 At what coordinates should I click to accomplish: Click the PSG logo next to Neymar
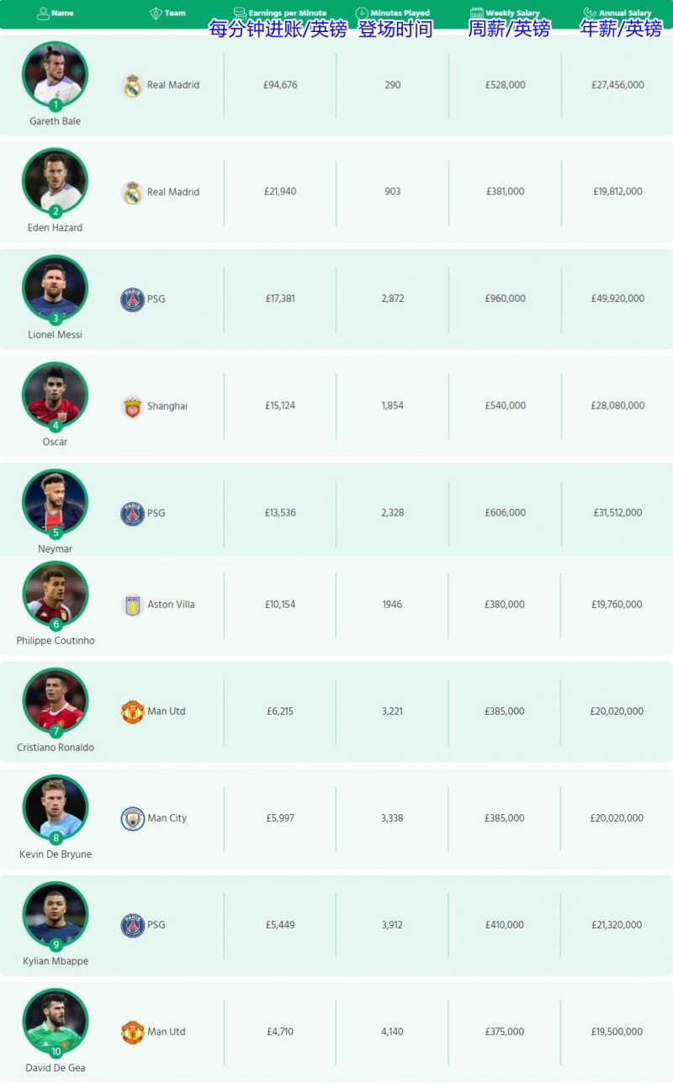pos(132,513)
